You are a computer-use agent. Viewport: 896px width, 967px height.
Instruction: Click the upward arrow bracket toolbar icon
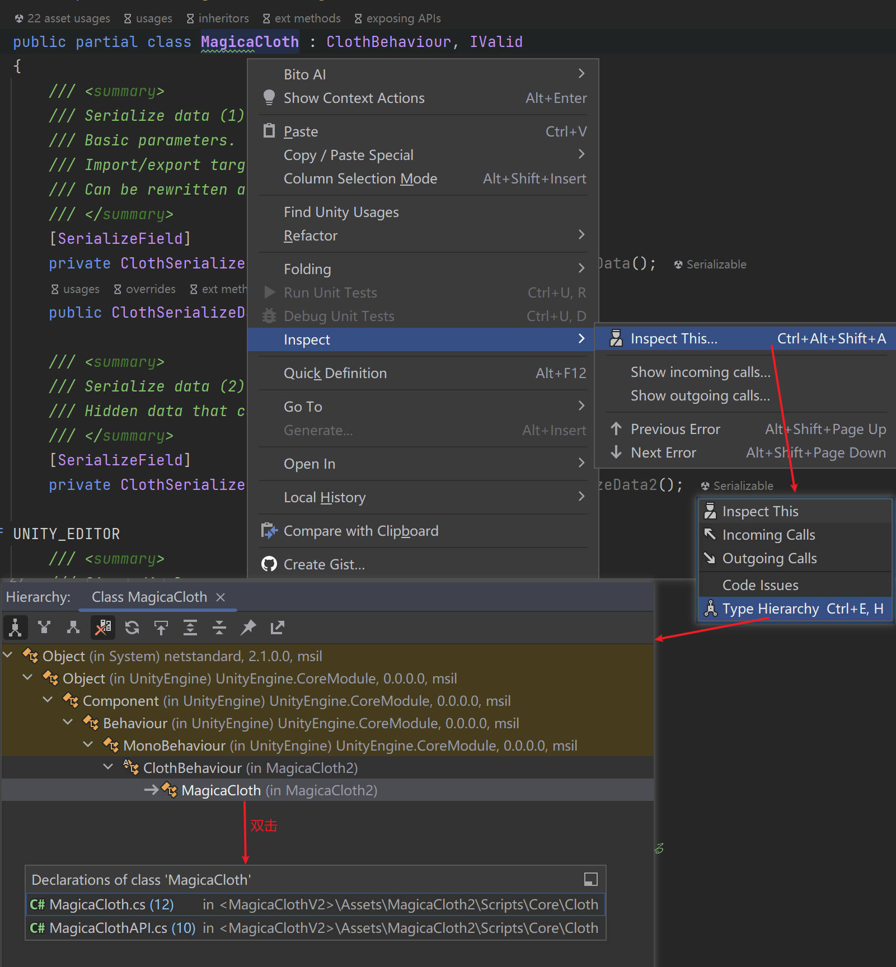161,628
